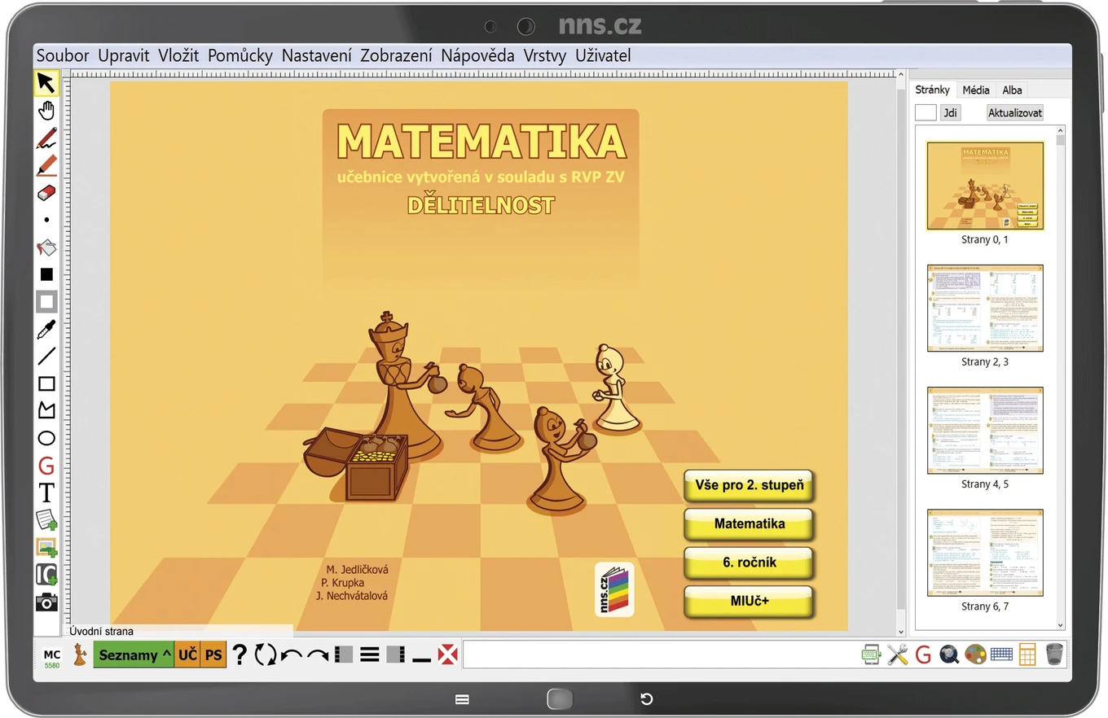Screen dimensions: 1108x718
Task: Toggle the PS workbook button
Action: tap(213, 655)
